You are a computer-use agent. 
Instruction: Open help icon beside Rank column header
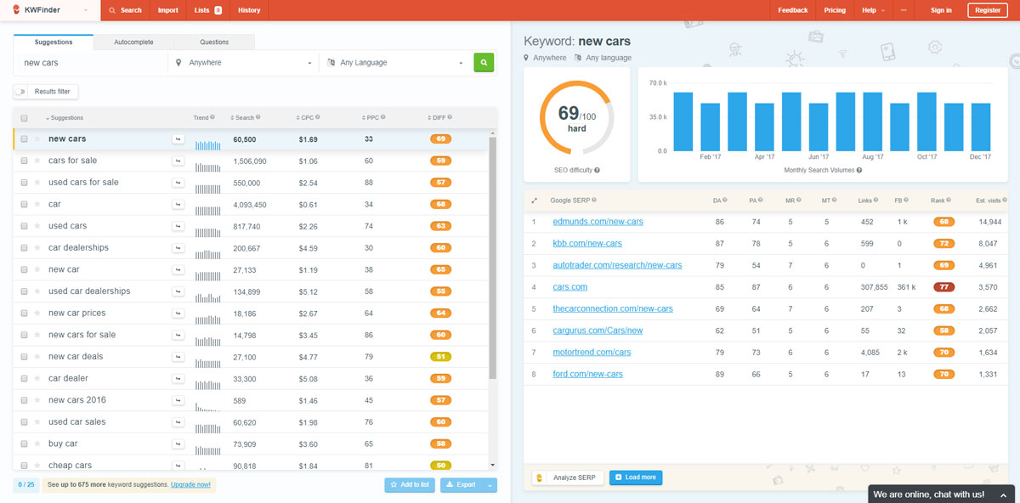coord(948,201)
